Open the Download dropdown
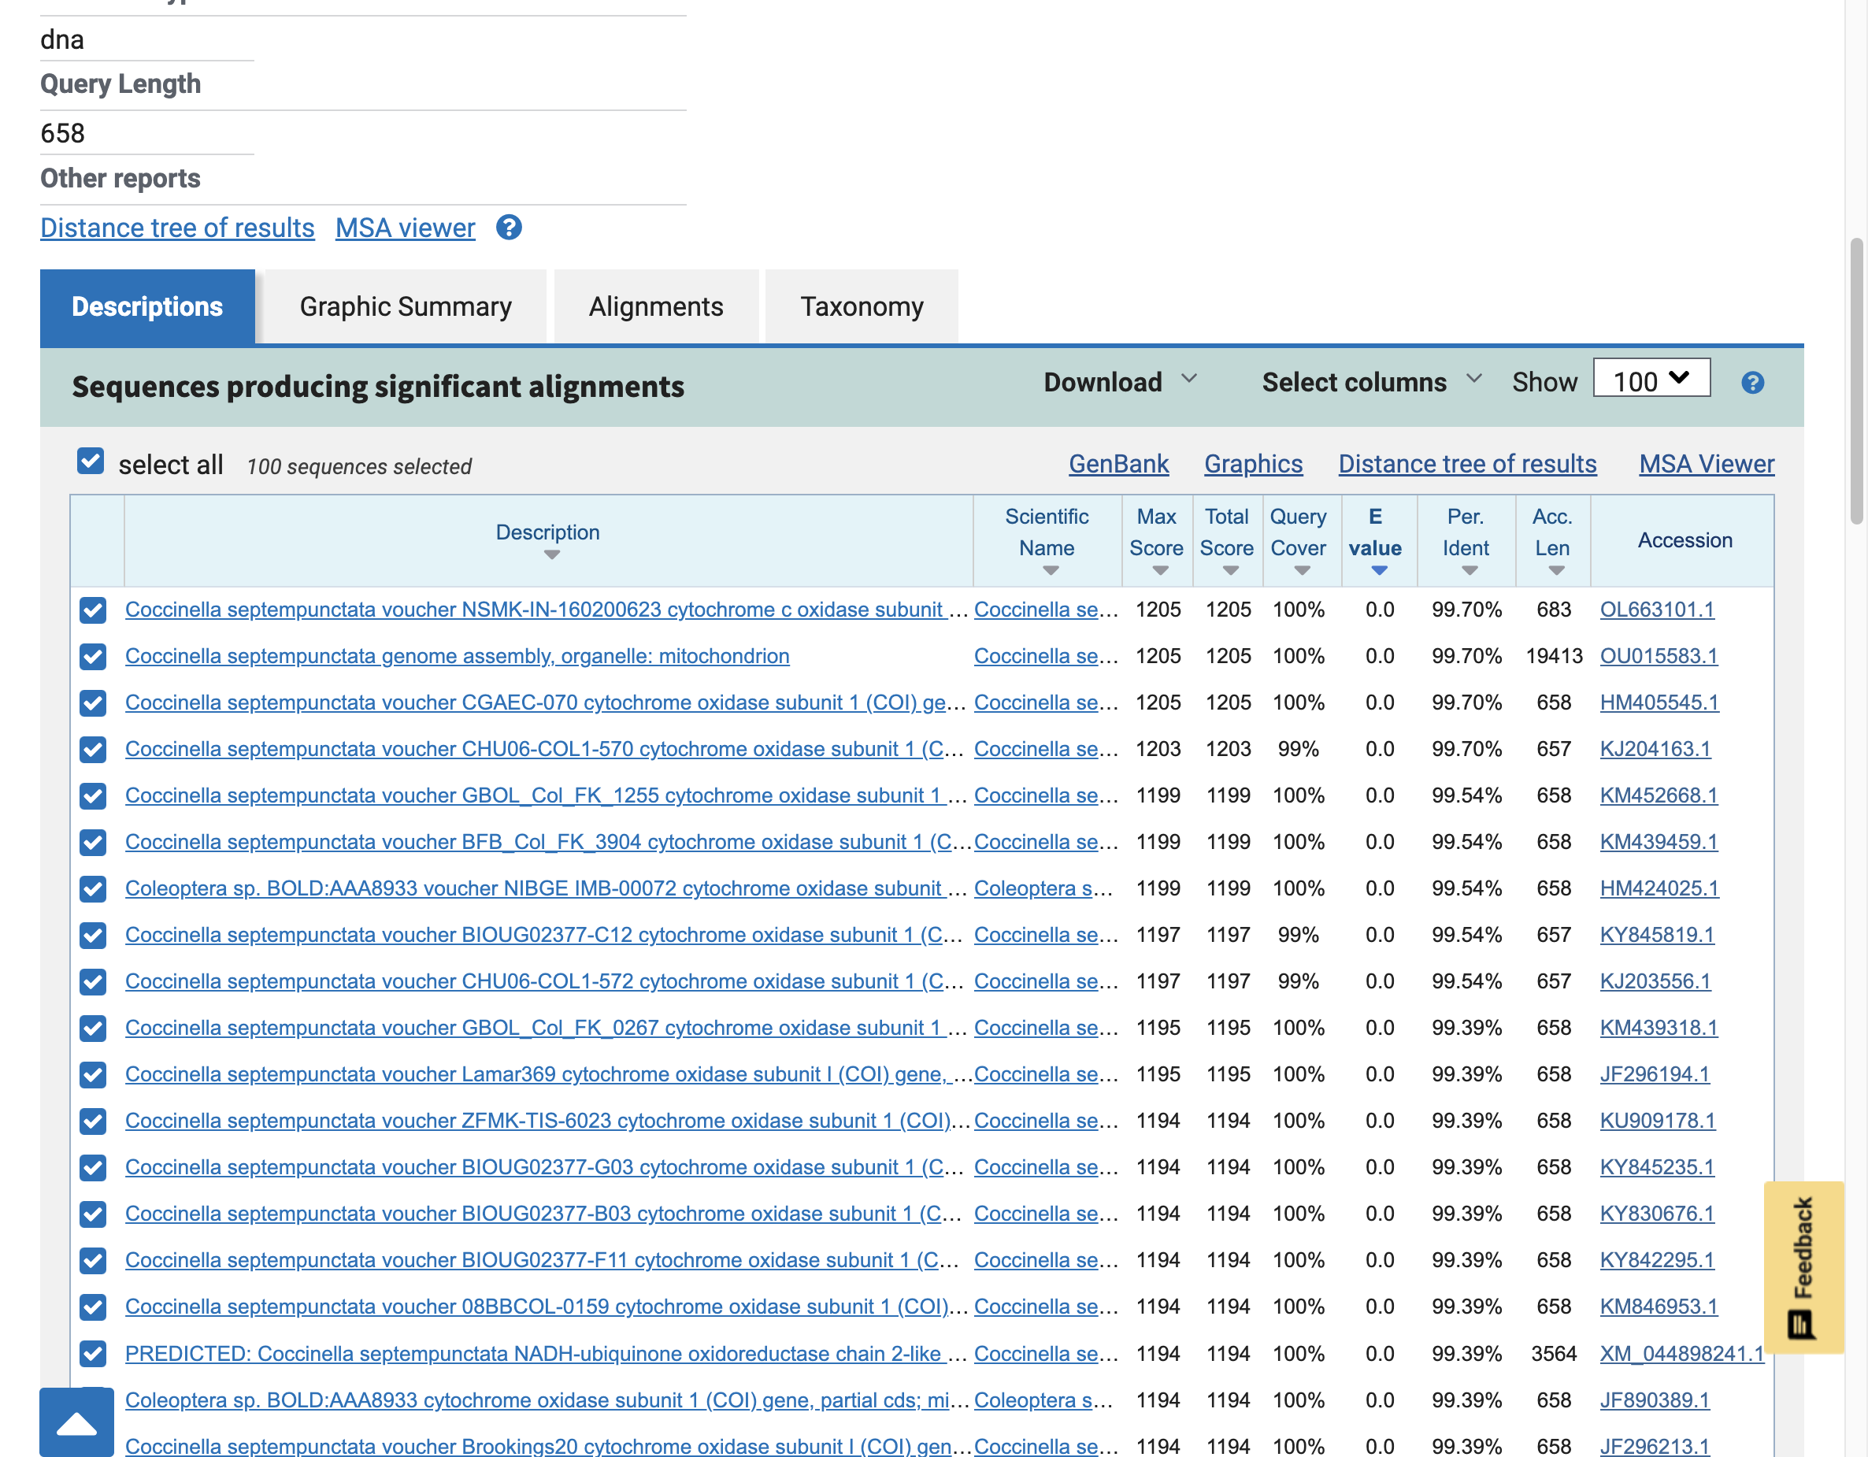This screenshot has height=1457, width=1868. click(1120, 381)
